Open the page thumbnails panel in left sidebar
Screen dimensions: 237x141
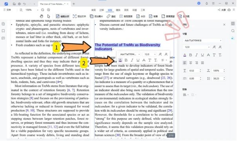3,24
